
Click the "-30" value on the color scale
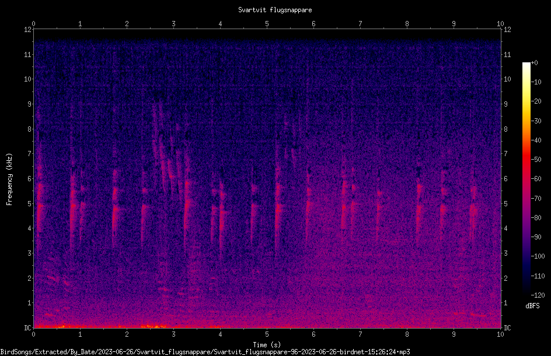536,121
